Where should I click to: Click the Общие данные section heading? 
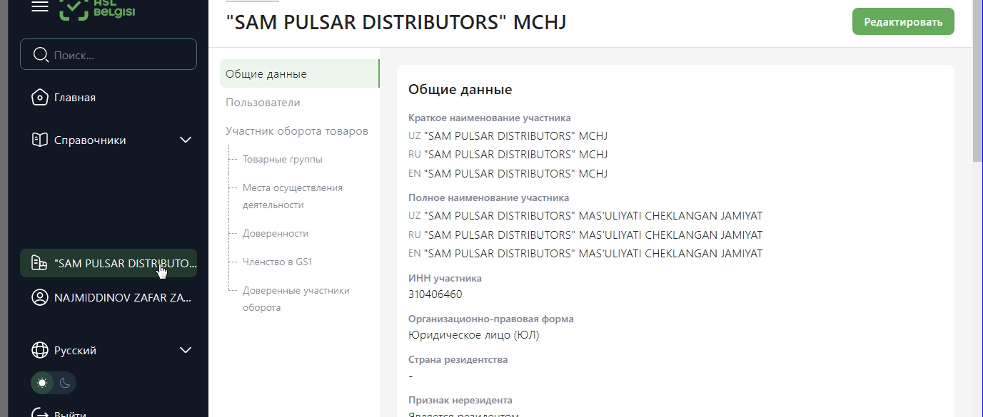pyautogui.click(x=460, y=90)
